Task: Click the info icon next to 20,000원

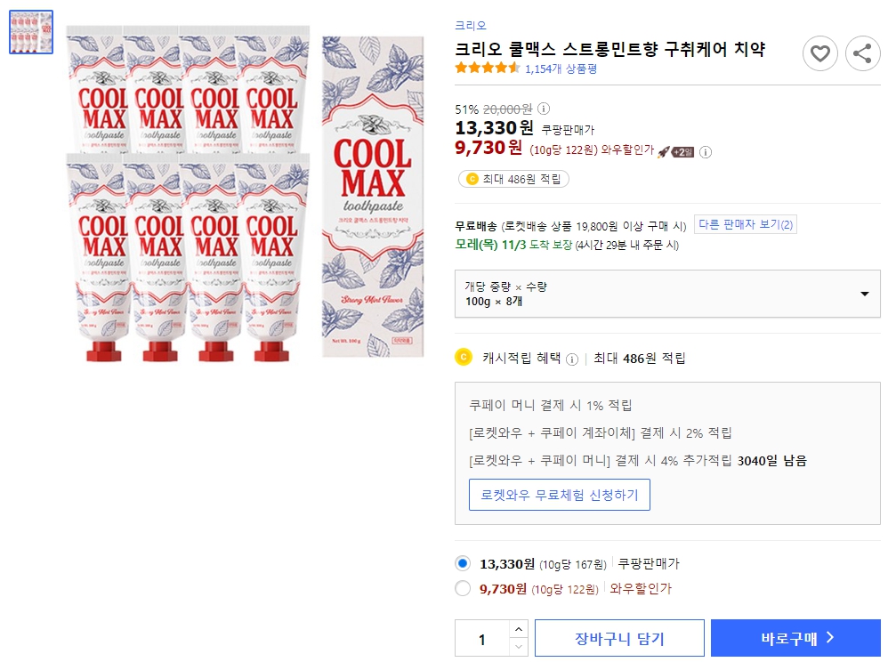Action: tap(542, 109)
